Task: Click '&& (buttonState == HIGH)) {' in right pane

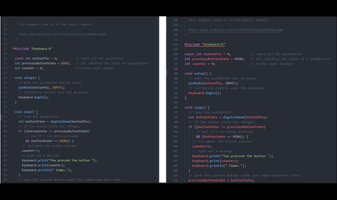Action: 222,136
